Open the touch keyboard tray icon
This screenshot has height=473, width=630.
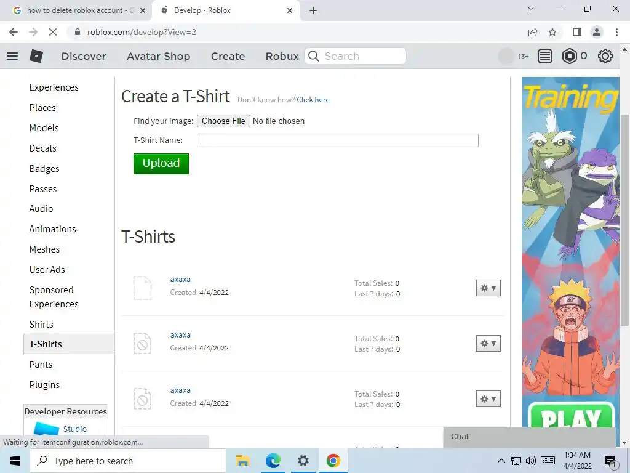click(x=548, y=461)
